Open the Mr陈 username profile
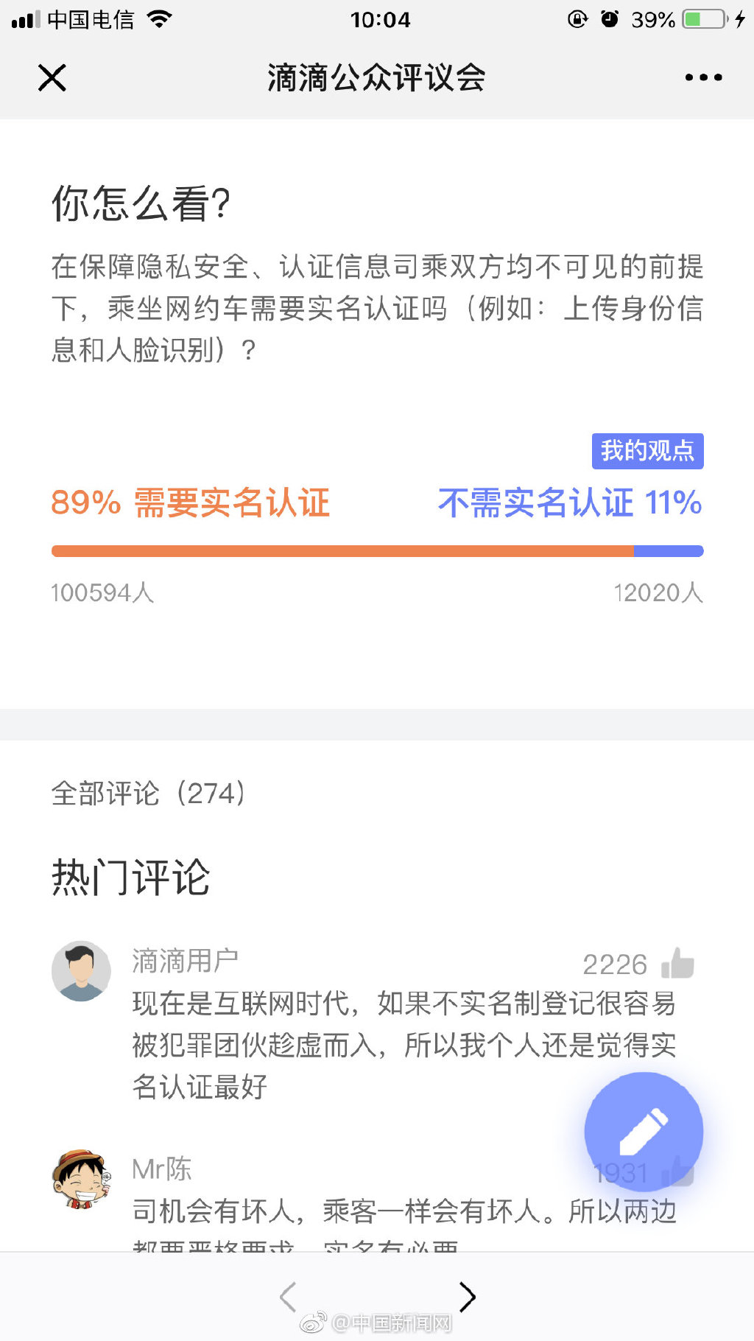This screenshot has width=754, height=1341. (x=161, y=1169)
